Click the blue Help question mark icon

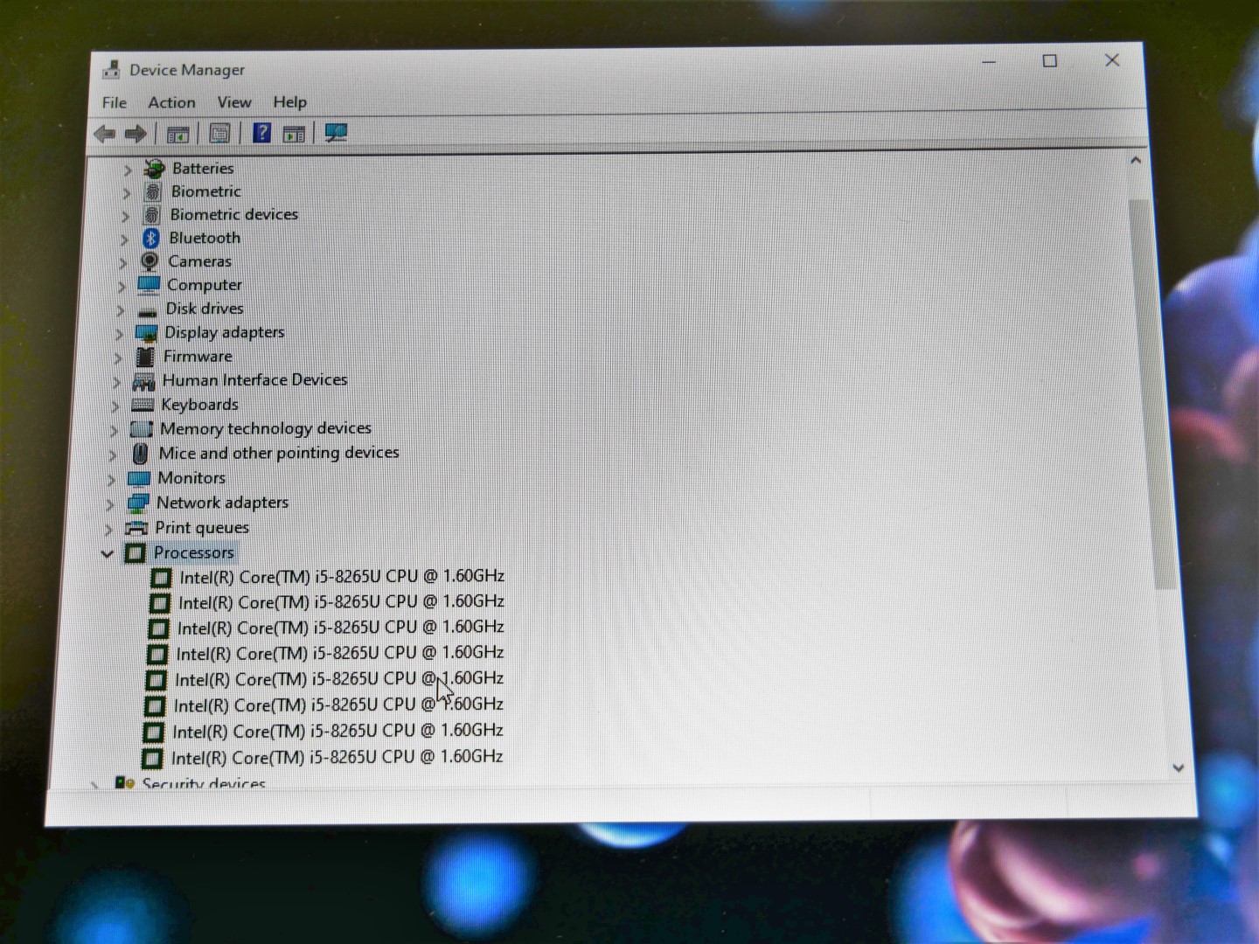point(261,133)
